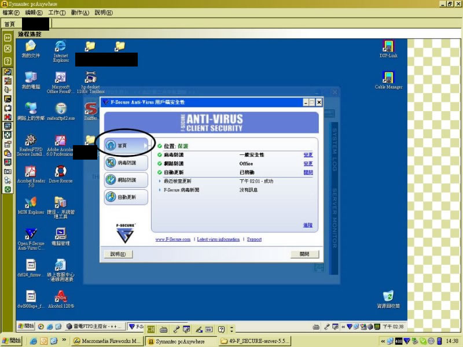Click the Symantec pcAnywhere taskbar button

[181, 341]
